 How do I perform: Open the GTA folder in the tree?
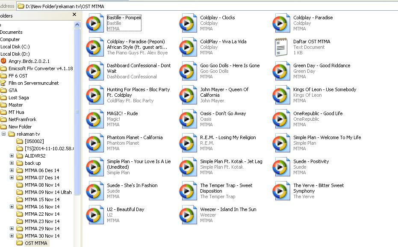[x=9, y=90]
